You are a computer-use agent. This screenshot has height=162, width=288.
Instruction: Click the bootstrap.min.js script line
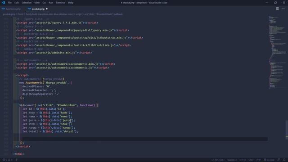[80, 38]
